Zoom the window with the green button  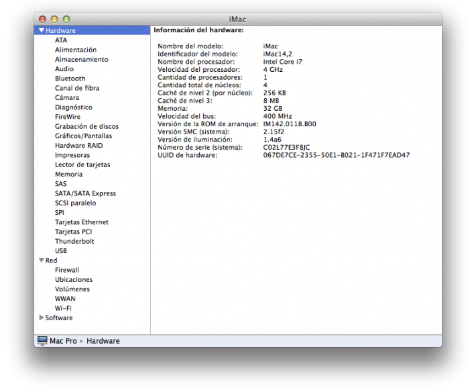click(66, 19)
